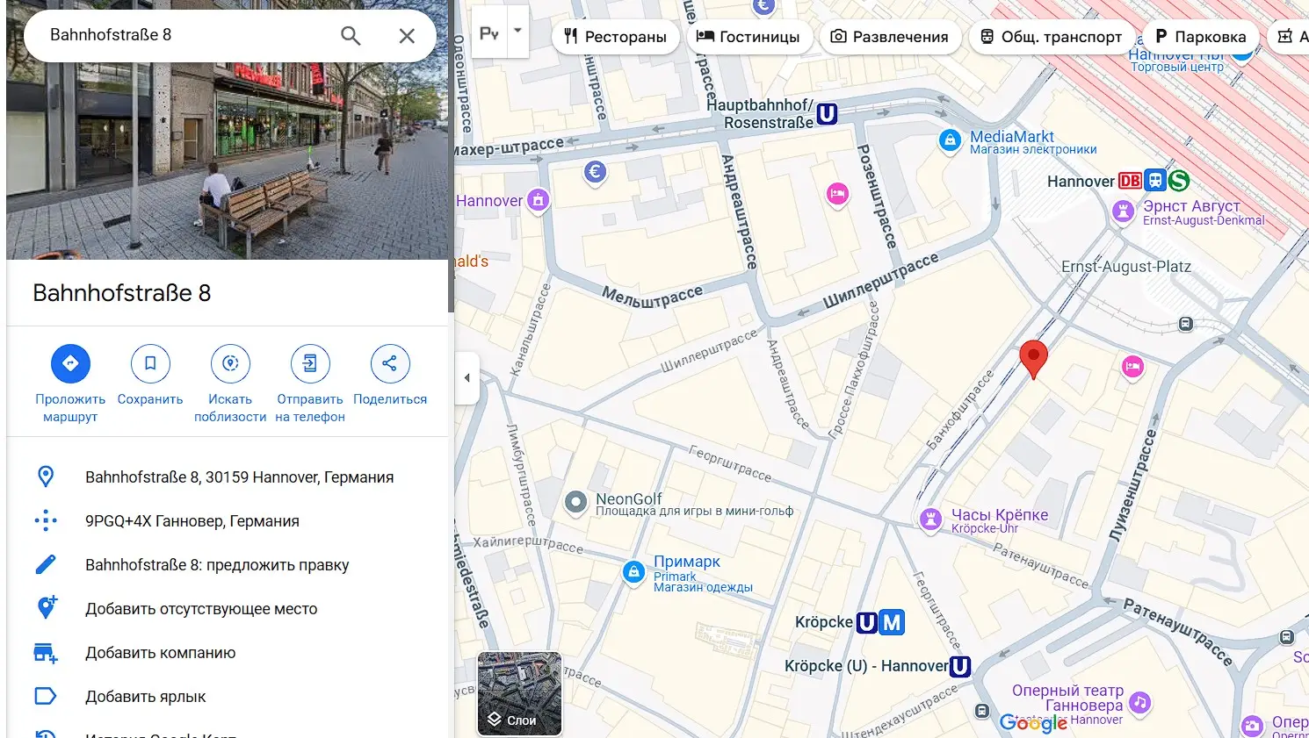
Task: Click the search magnifier icon
Action: coord(351,36)
